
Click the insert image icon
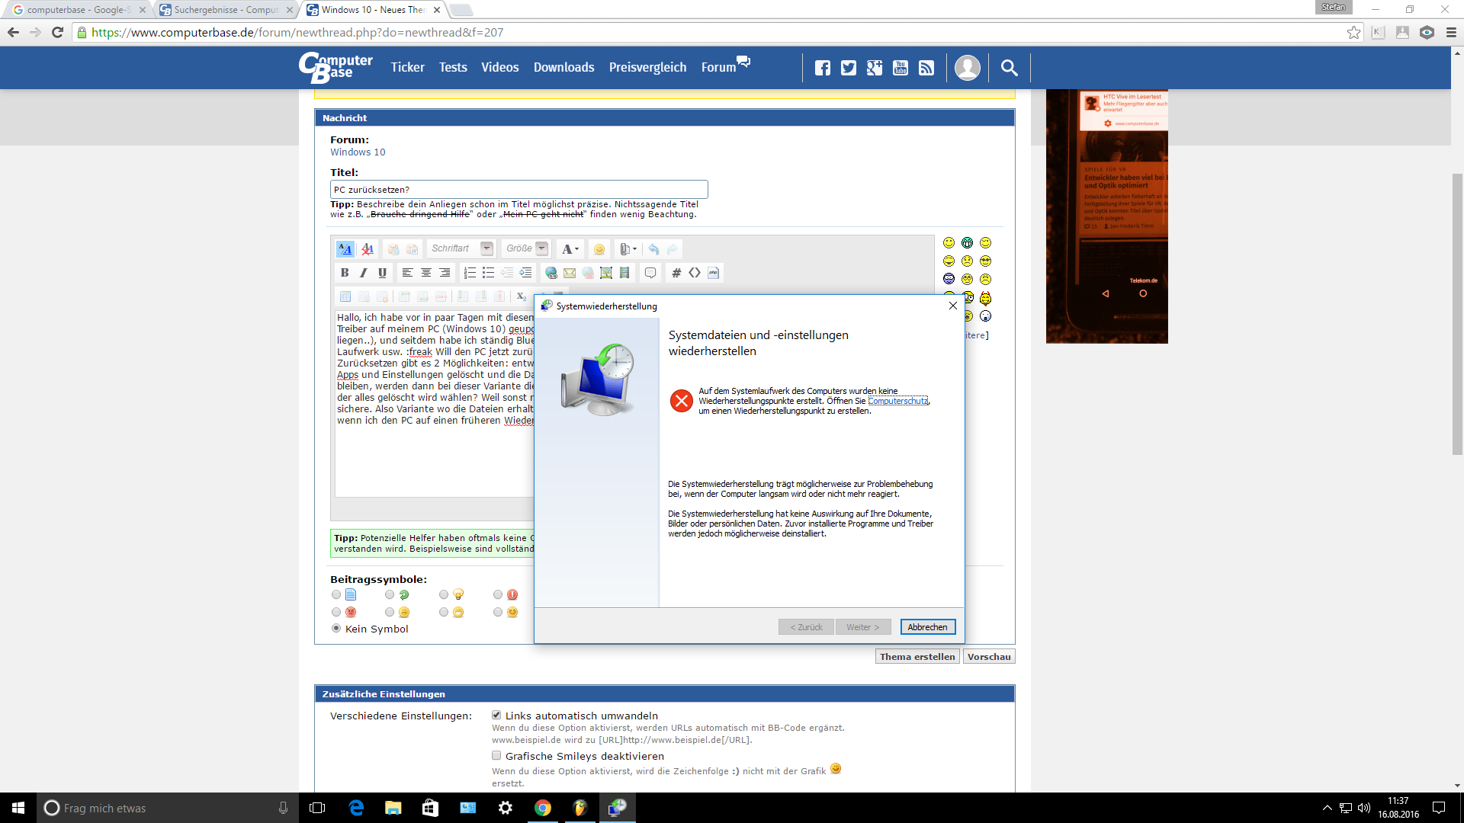(606, 273)
